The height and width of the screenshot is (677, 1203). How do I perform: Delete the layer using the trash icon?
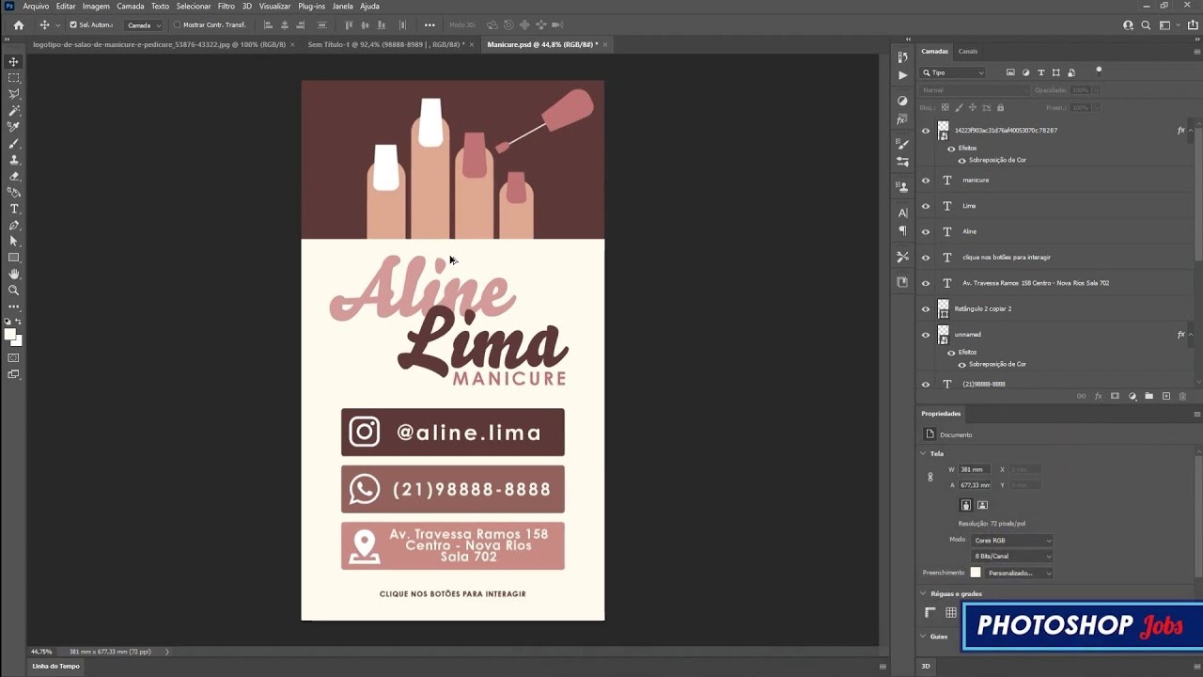1183,397
